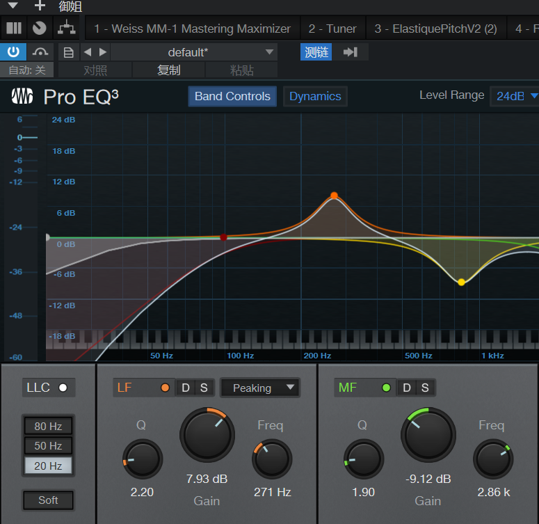The width and height of the screenshot is (539, 524).
Task: Click the LF Q knob
Action: pos(143,459)
